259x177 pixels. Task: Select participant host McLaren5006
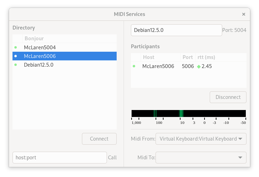coord(158,66)
